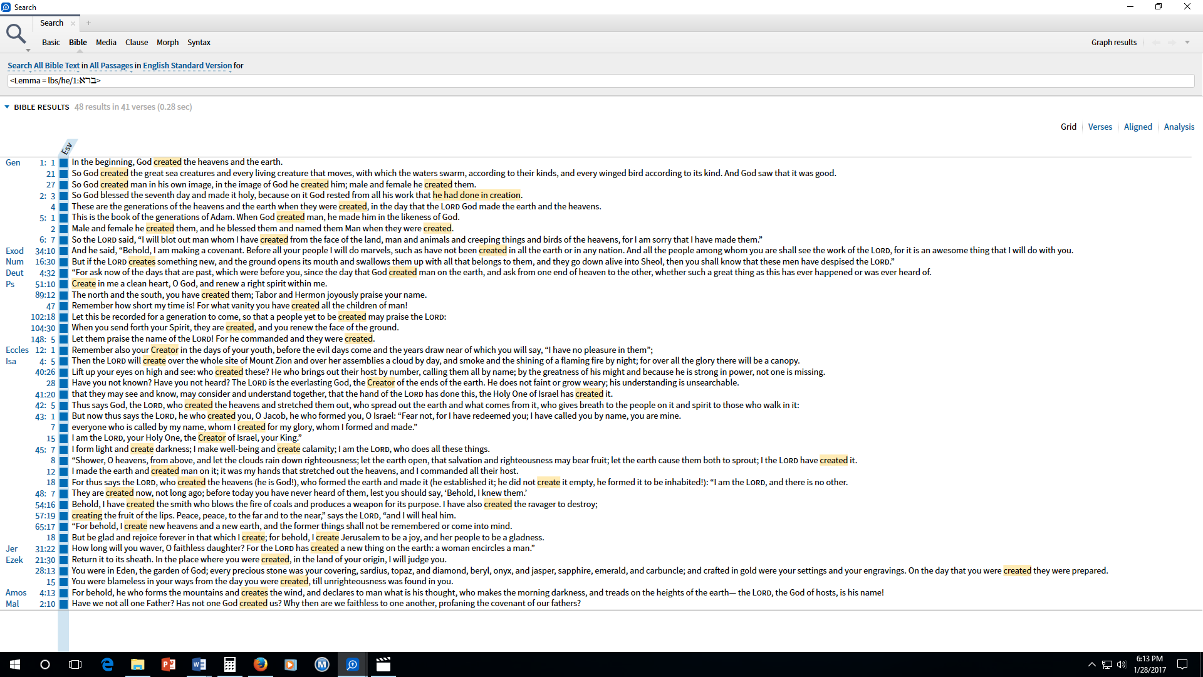Collapse the Bible Results section

[7, 107]
